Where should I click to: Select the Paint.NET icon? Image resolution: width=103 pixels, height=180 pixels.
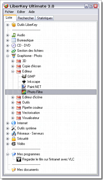point(24,87)
